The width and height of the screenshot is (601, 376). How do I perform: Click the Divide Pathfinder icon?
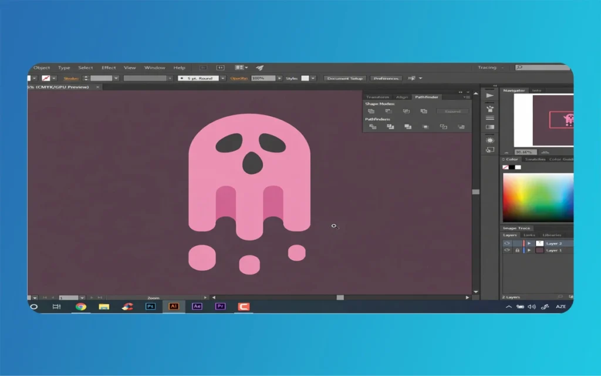[x=373, y=126]
